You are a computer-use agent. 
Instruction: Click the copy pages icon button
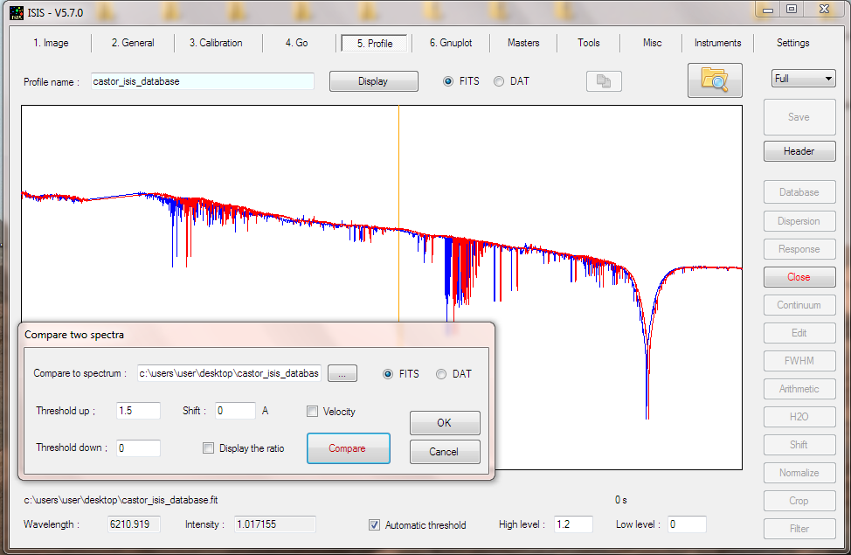(604, 81)
